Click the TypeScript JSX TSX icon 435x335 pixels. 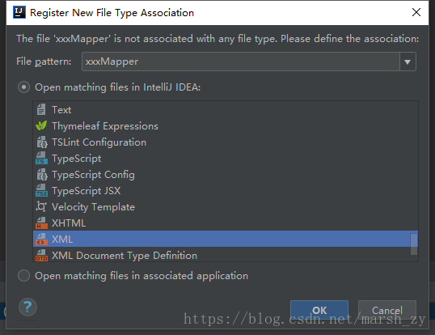(x=41, y=191)
